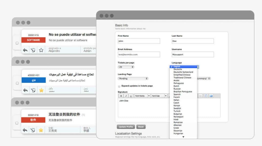Open Landing Page Pending dropdown
Image resolution: width=262 pixels, height=146 pixels.
[x=133, y=78]
